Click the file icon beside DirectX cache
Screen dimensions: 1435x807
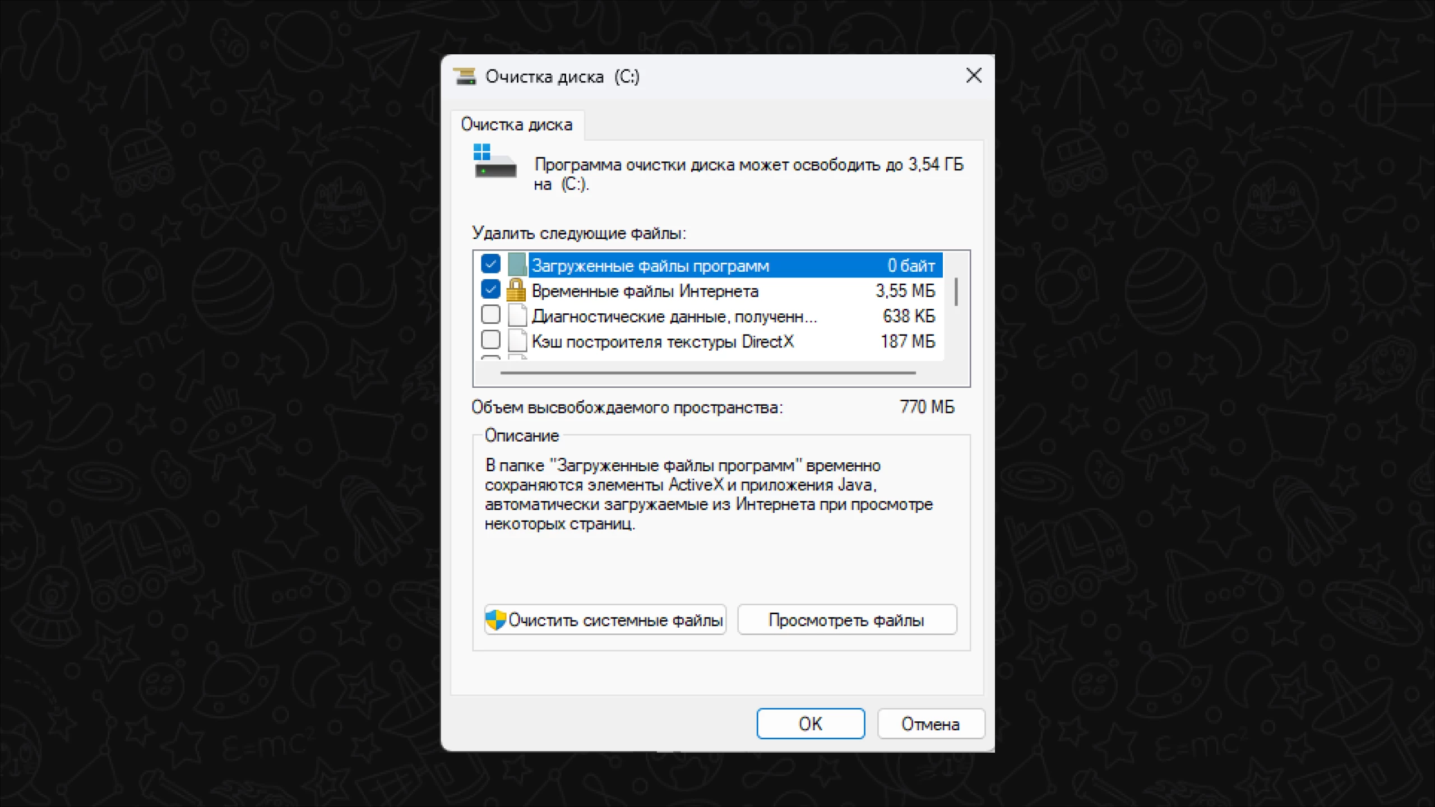click(517, 341)
